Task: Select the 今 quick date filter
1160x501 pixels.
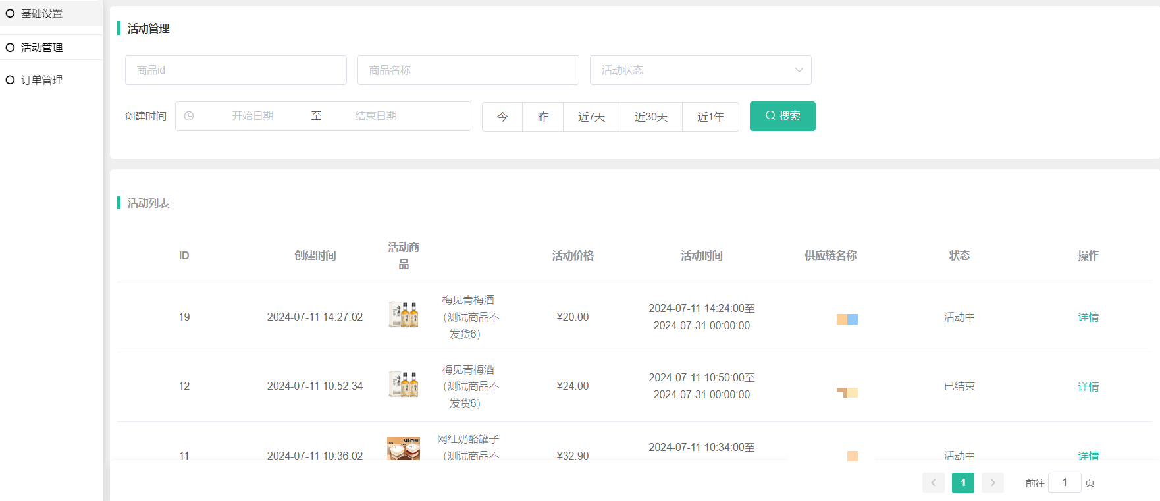Action: point(502,117)
